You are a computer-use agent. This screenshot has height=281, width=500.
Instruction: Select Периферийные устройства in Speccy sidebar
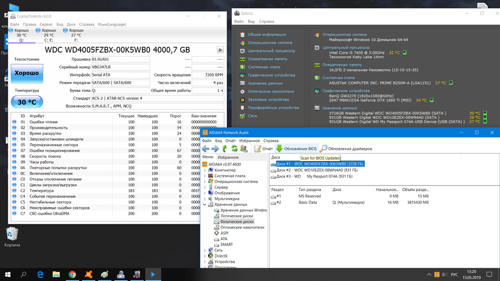[273, 108]
